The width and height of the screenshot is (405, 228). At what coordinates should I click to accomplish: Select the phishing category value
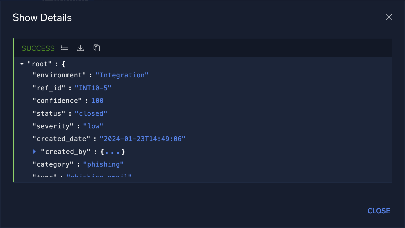[x=104, y=164]
